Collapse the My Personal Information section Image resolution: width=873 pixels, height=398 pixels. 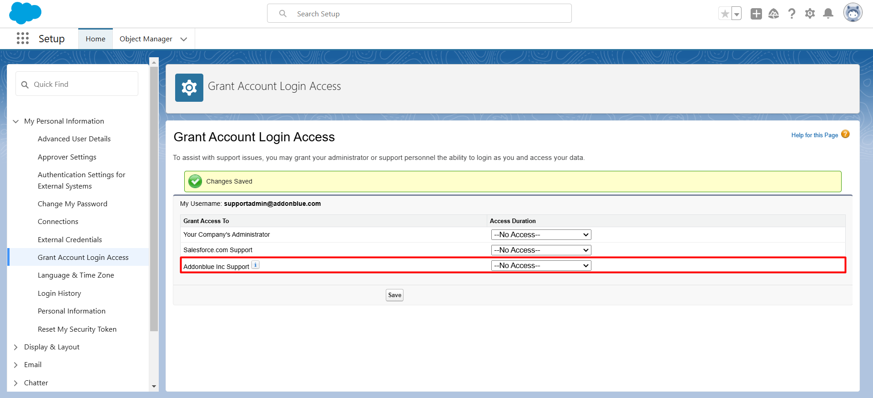[x=16, y=121]
